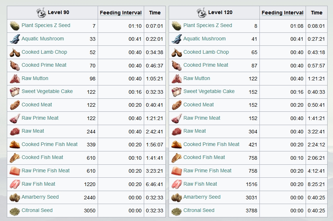Follow the Cooked Fish Meat link under Level 90

tap(42, 158)
